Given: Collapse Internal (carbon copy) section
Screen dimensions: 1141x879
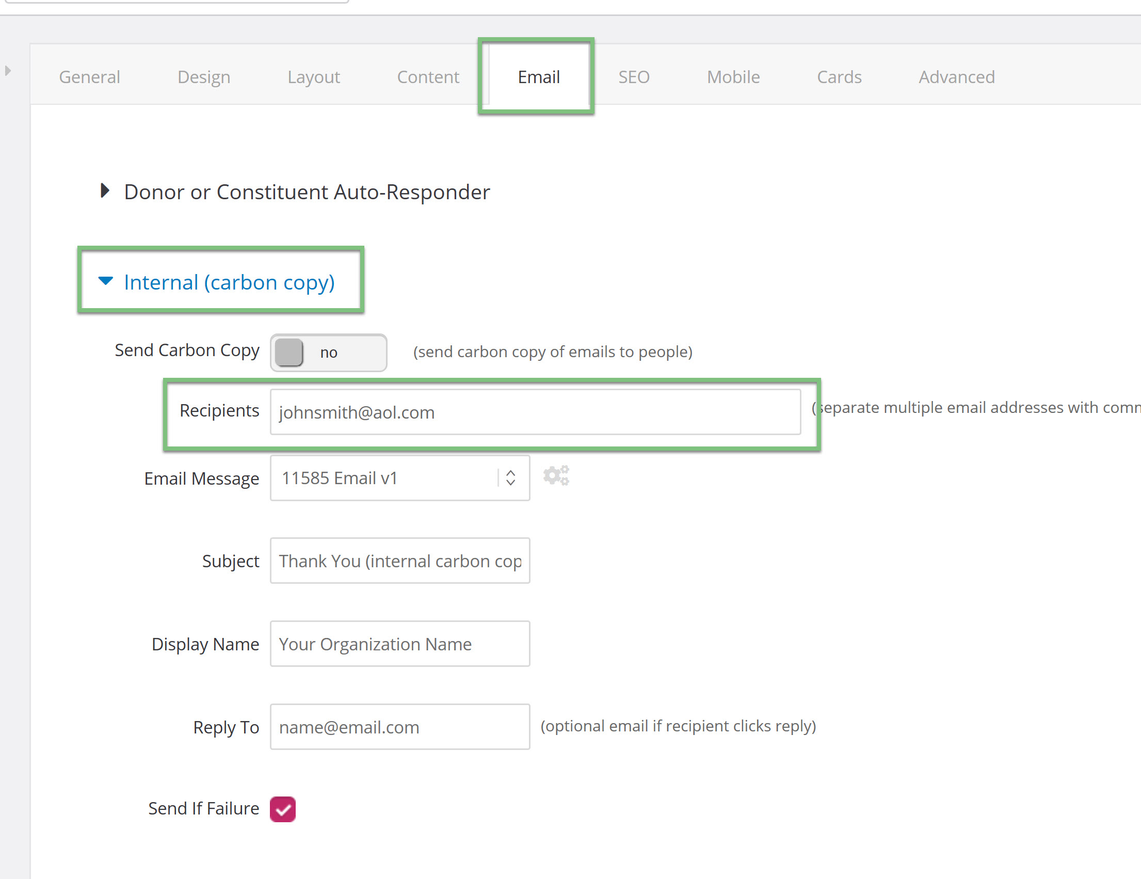Looking at the screenshot, I should coord(216,282).
